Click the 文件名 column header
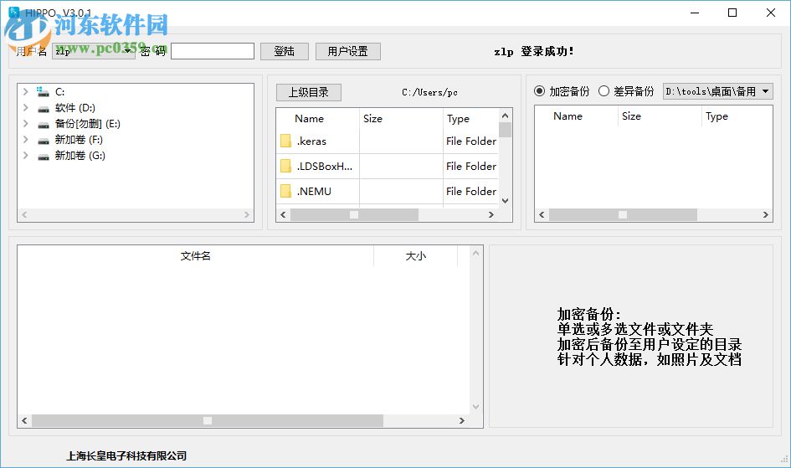Viewport: 791px width, 468px height. click(x=196, y=255)
